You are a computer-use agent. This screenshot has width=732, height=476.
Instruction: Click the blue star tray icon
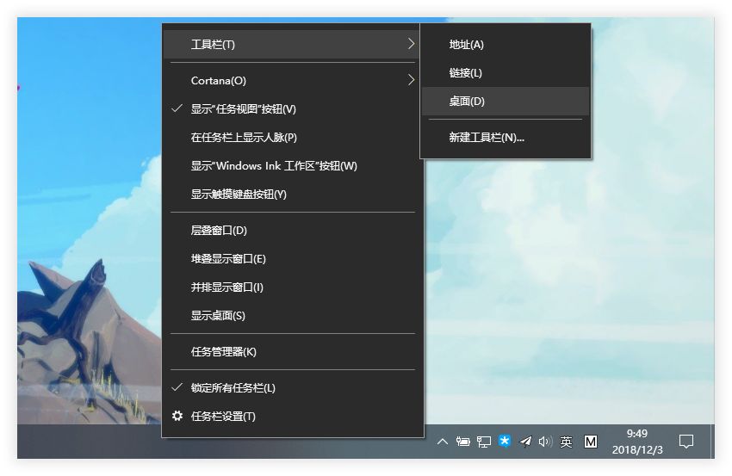point(505,441)
